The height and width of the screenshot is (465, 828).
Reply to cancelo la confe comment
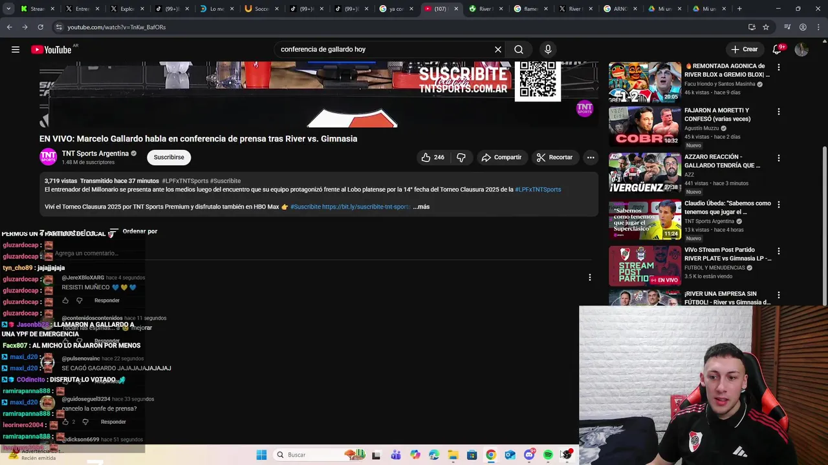point(113,422)
